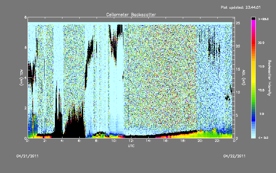
Task: Click the <- 0.0 colorbar minimum label
Action: (263, 138)
